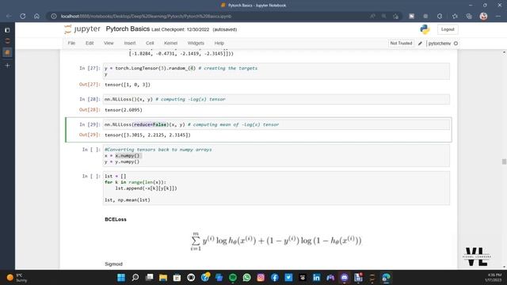Click the BCELoss summation formula
507x285 pixels.
click(x=276, y=241)
